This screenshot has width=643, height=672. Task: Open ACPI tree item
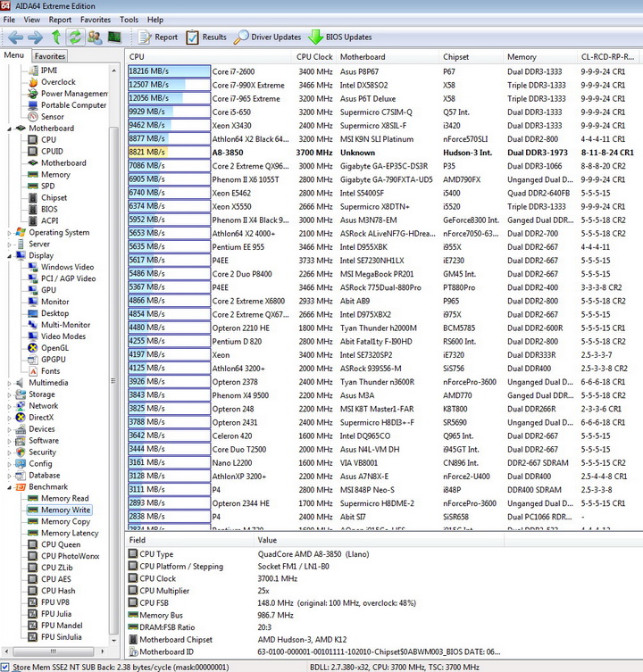coord(49,220)
